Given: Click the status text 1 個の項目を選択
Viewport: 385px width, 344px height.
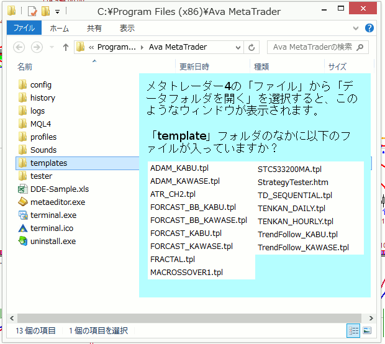Looking at the screenshot, I should [x=98, y=331].
